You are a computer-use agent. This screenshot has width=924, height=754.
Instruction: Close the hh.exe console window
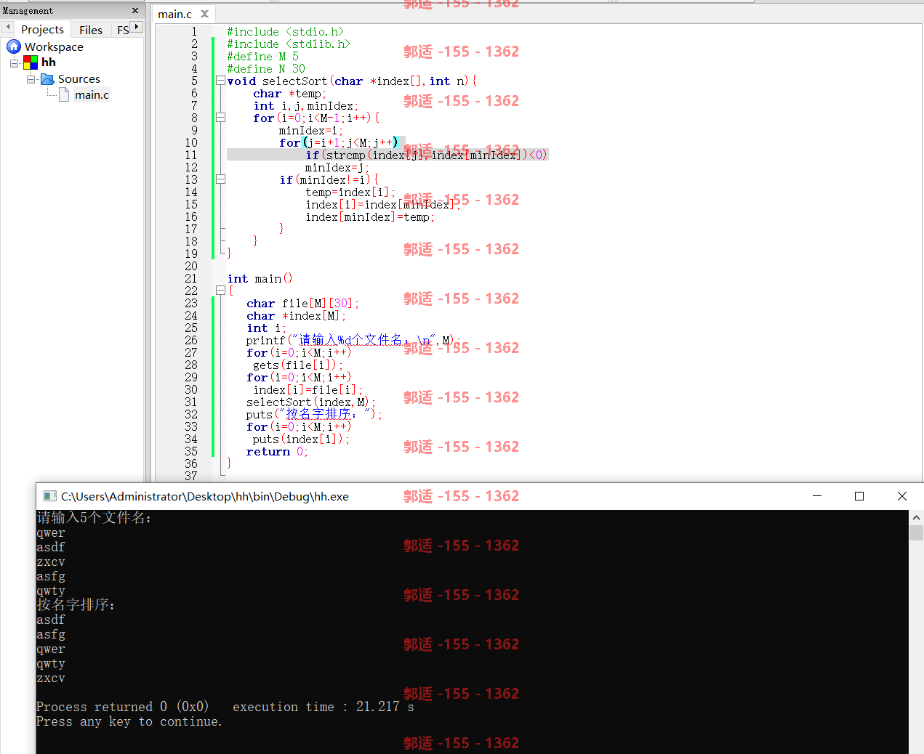pyautogui.click(x=902, y=496)
